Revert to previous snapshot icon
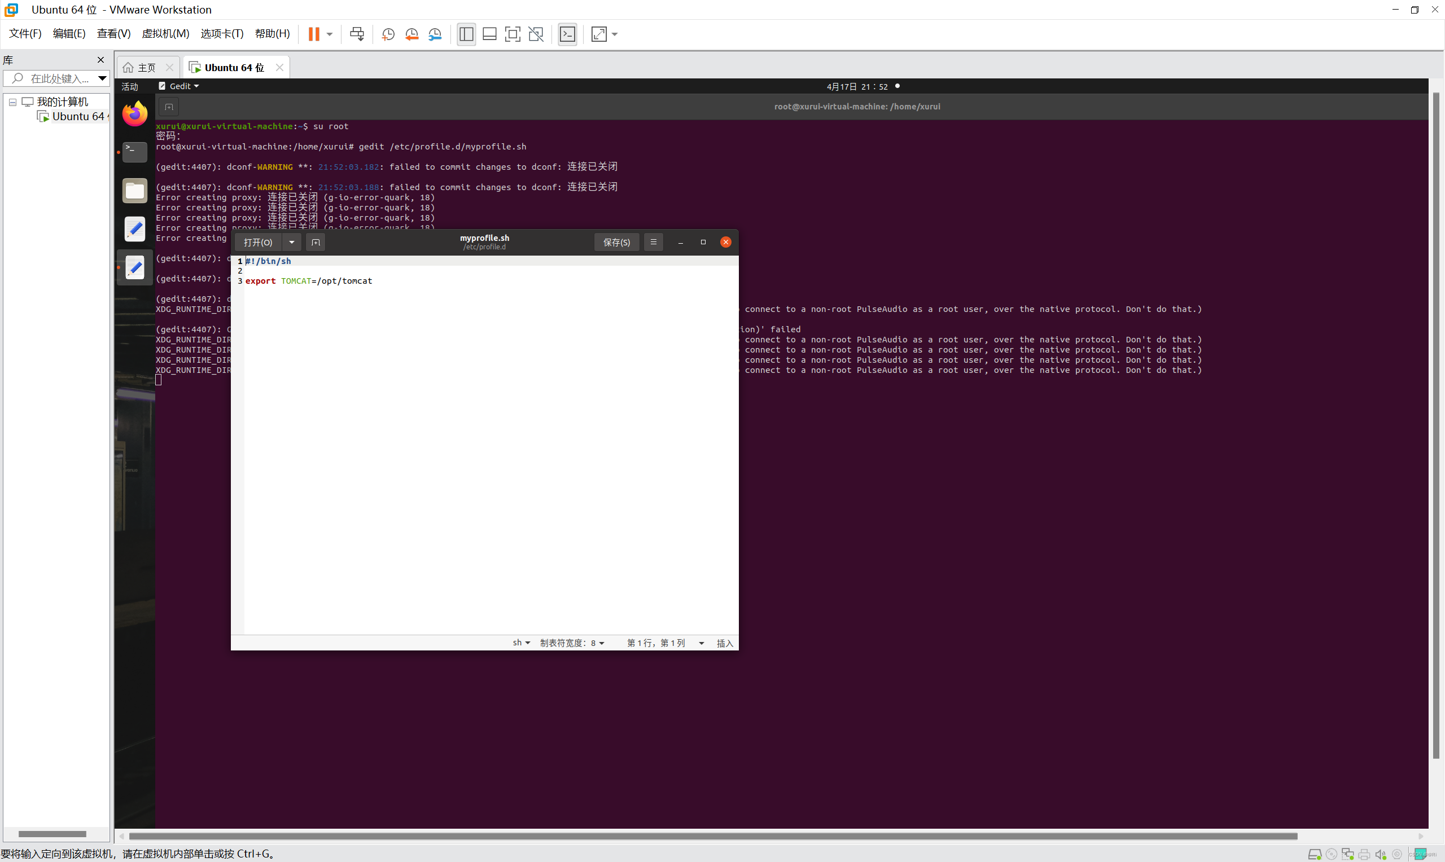Screen dimensions: 1445x862 [x=411, y=34]
